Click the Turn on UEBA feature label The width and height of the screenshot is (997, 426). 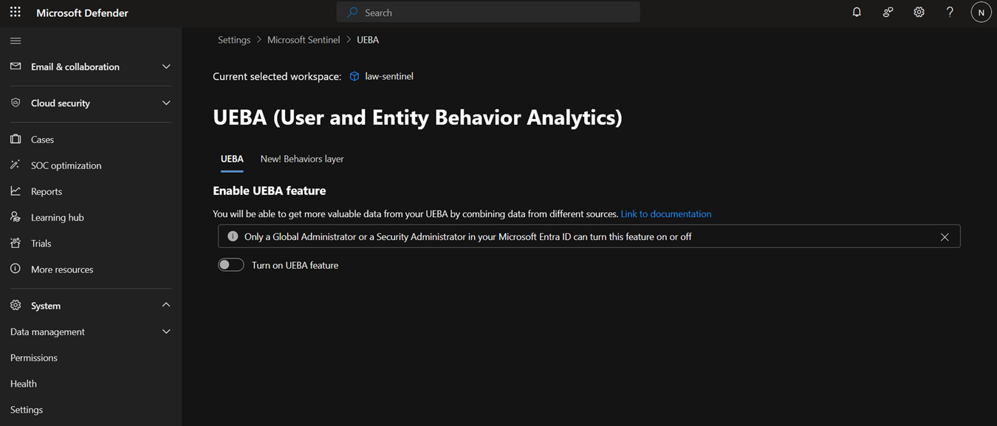[295, 265]
